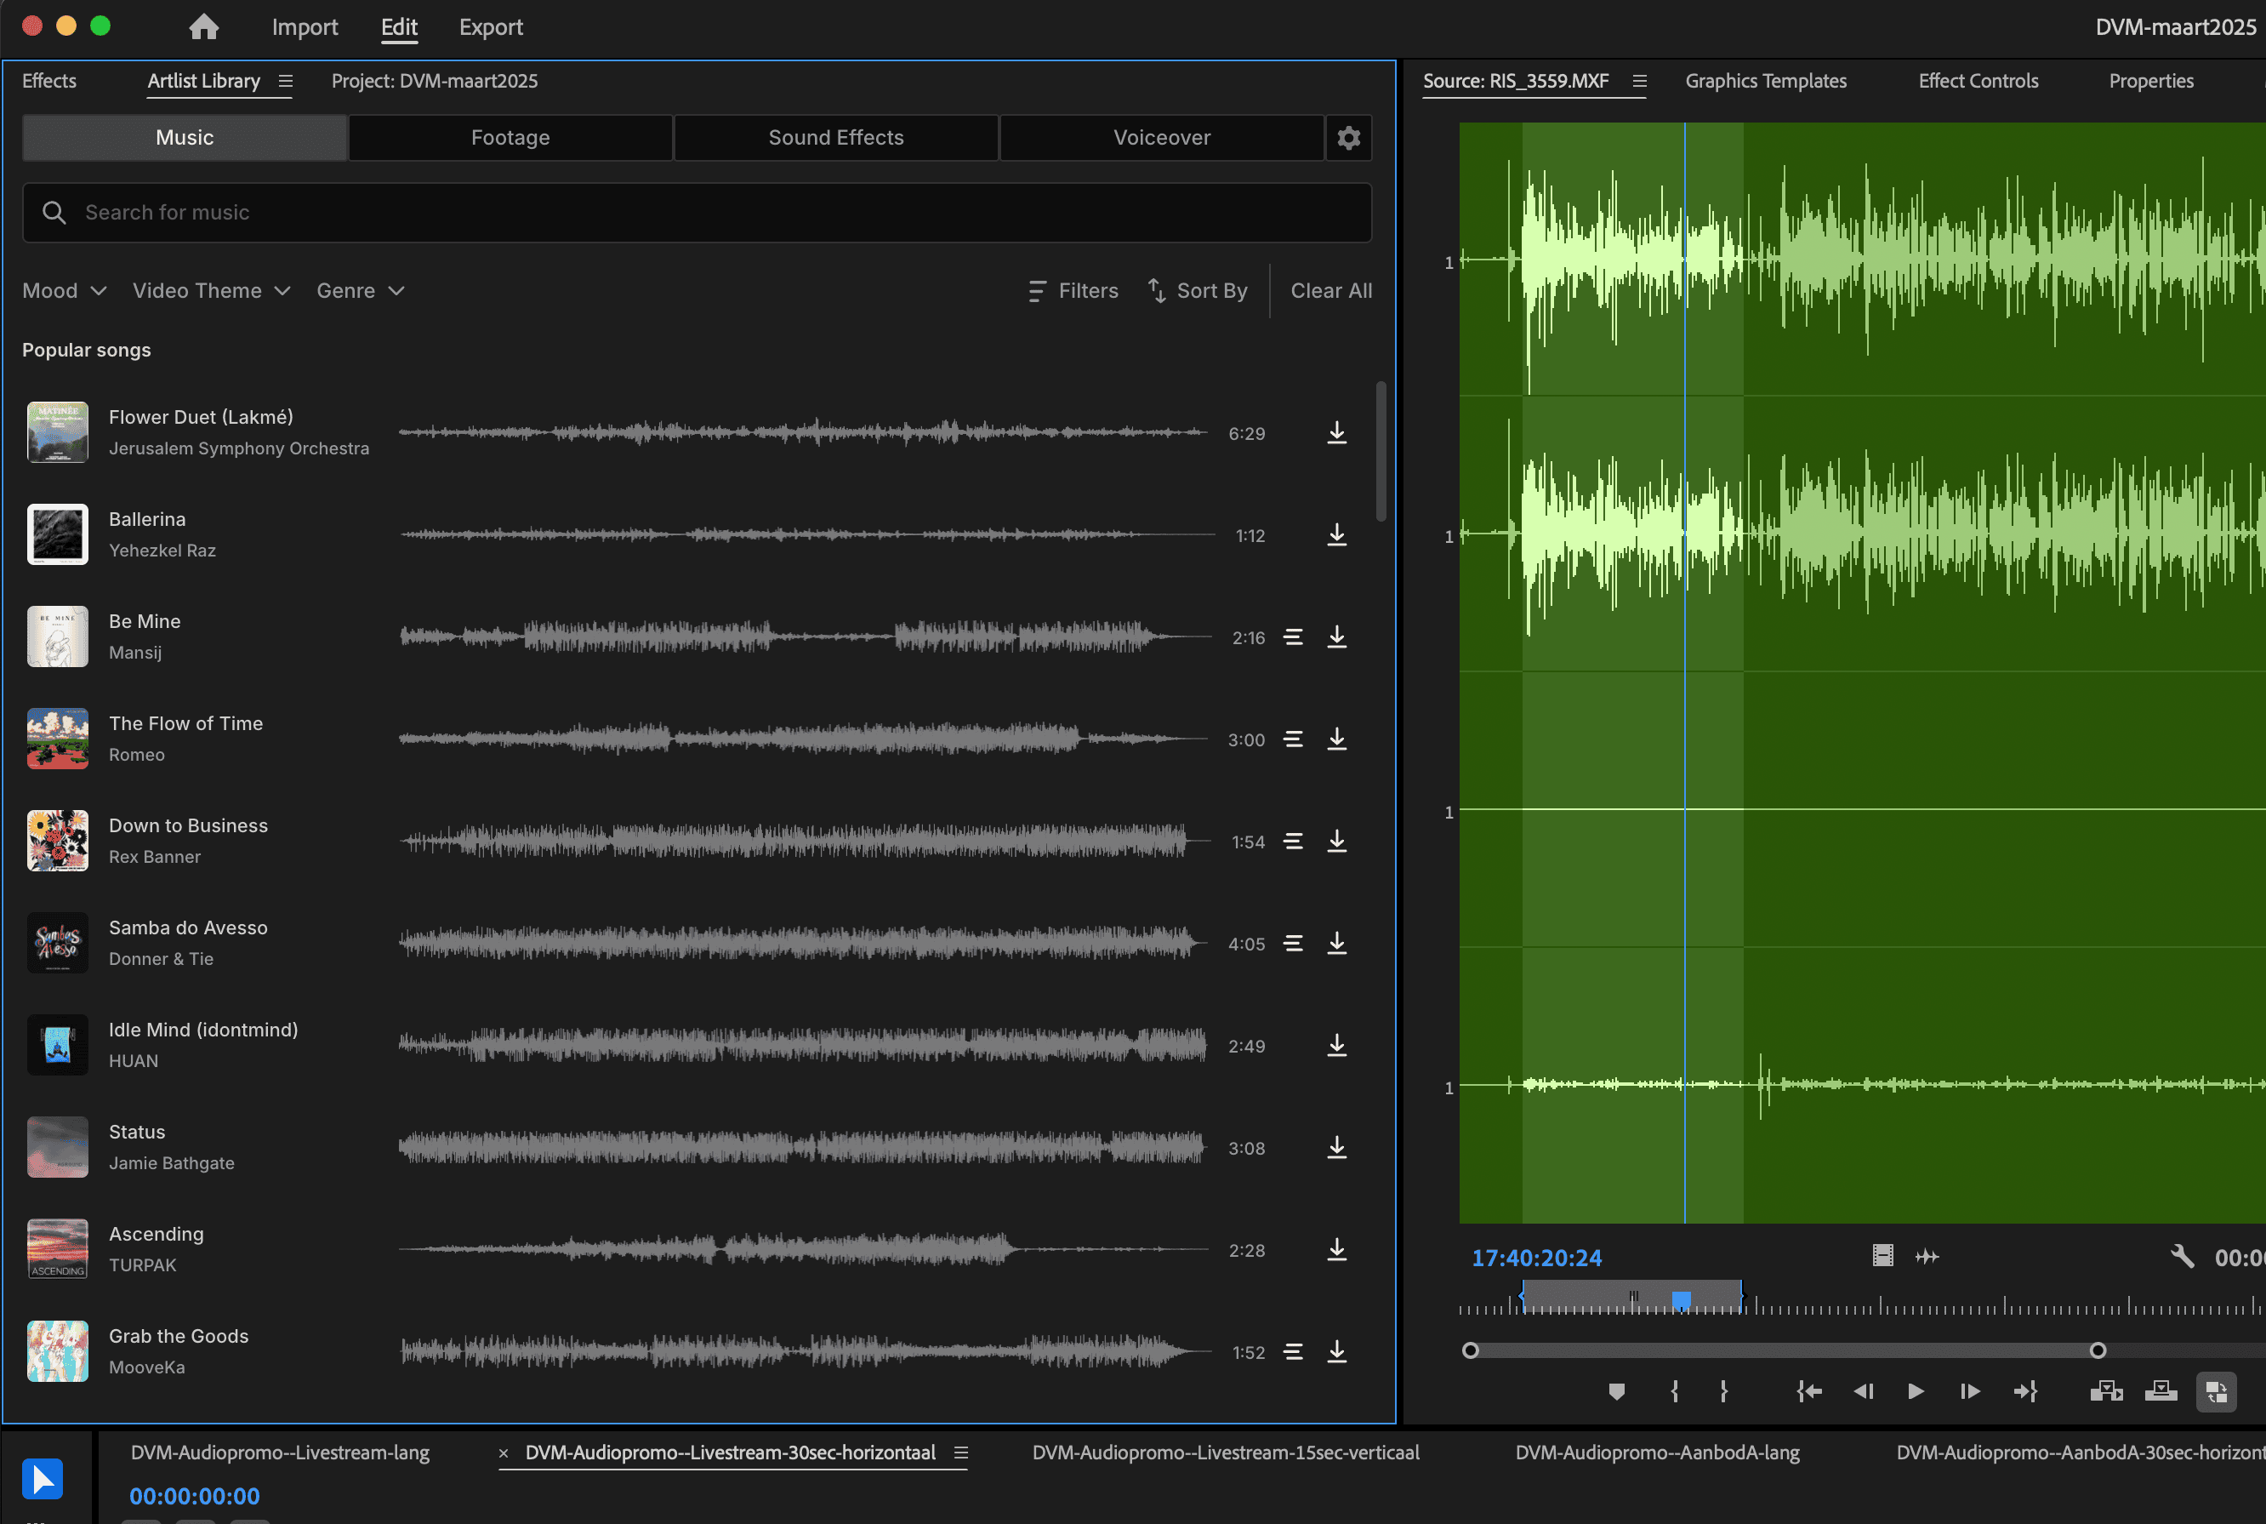Expand the Video Theme dropdown

click(x=211, y=291)
